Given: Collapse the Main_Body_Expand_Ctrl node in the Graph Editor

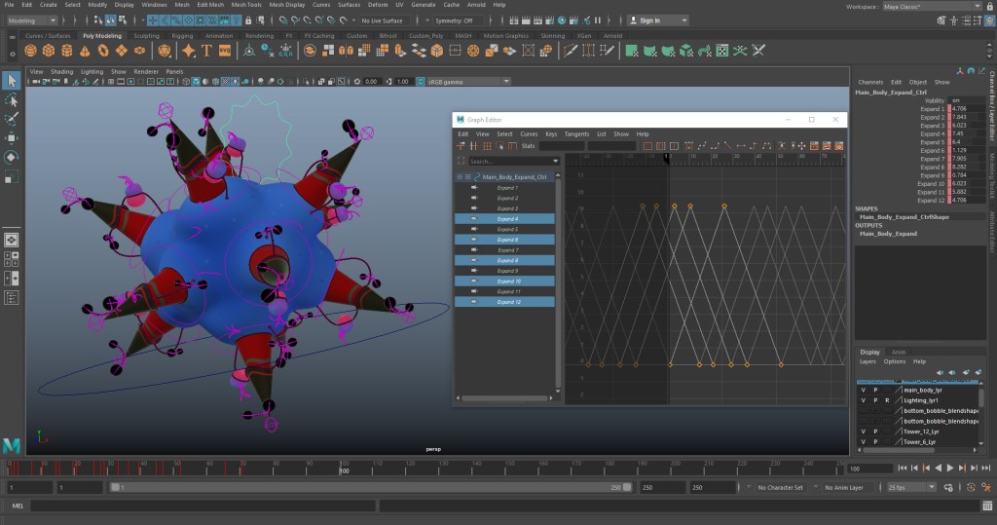Looking at the screenshot, I should tap(460, 177).
